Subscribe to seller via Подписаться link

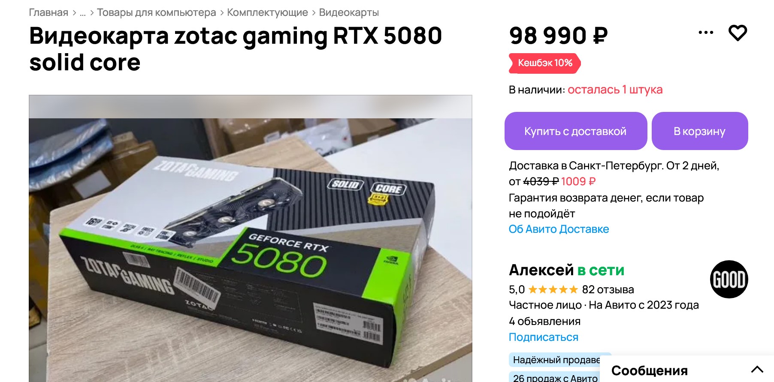pos(544,337)
